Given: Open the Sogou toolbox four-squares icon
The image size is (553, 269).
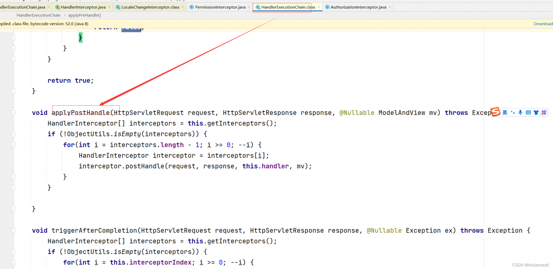Looking at the screenshot, I should (544, 113).
